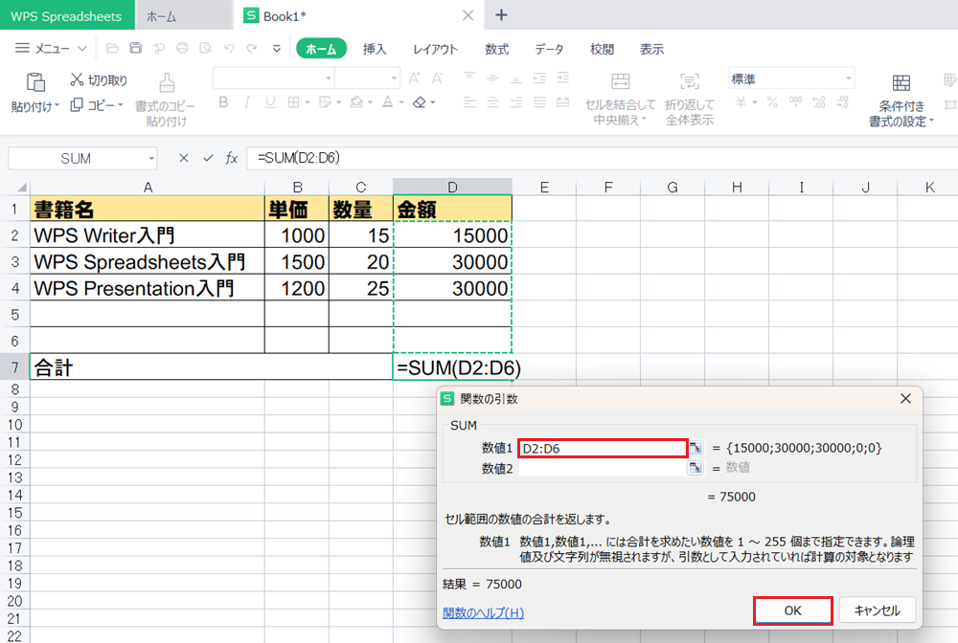Image resolution: width=958 pixels, height=643 pixels.
Task: Click the formula bar cancel X icon
Action: tap(183, 158)
